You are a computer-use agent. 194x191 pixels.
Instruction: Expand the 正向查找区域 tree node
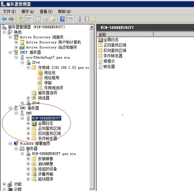tap(28, 129)
